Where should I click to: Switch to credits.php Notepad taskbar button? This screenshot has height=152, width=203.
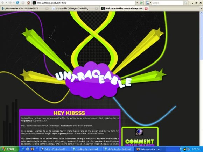(x=86, y=149)
